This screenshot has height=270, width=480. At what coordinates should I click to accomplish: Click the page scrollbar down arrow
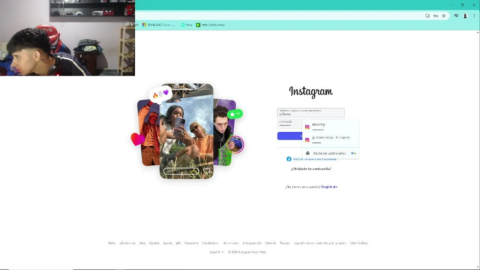tap(477, 267)
